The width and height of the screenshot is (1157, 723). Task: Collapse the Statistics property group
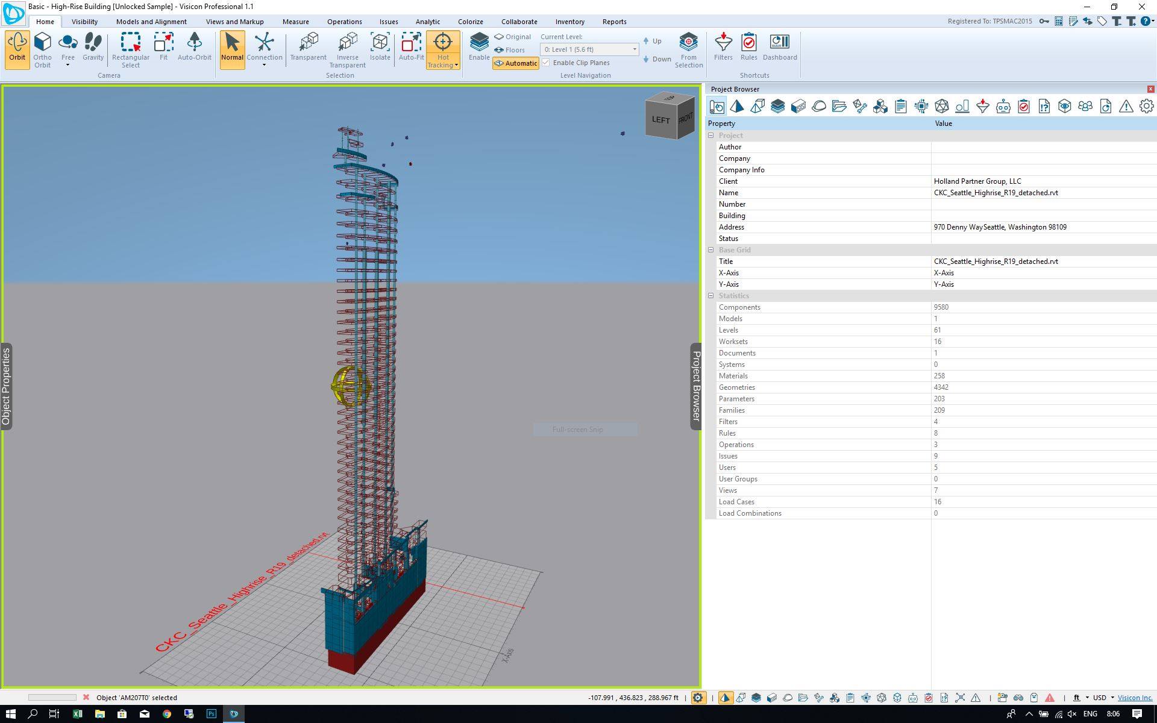coord(711,296)
